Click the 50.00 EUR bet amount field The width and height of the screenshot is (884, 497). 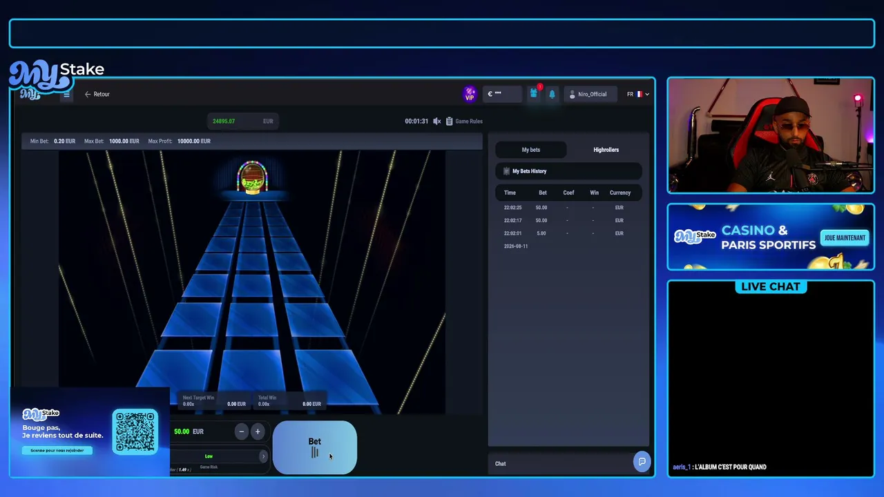(200, 431)
